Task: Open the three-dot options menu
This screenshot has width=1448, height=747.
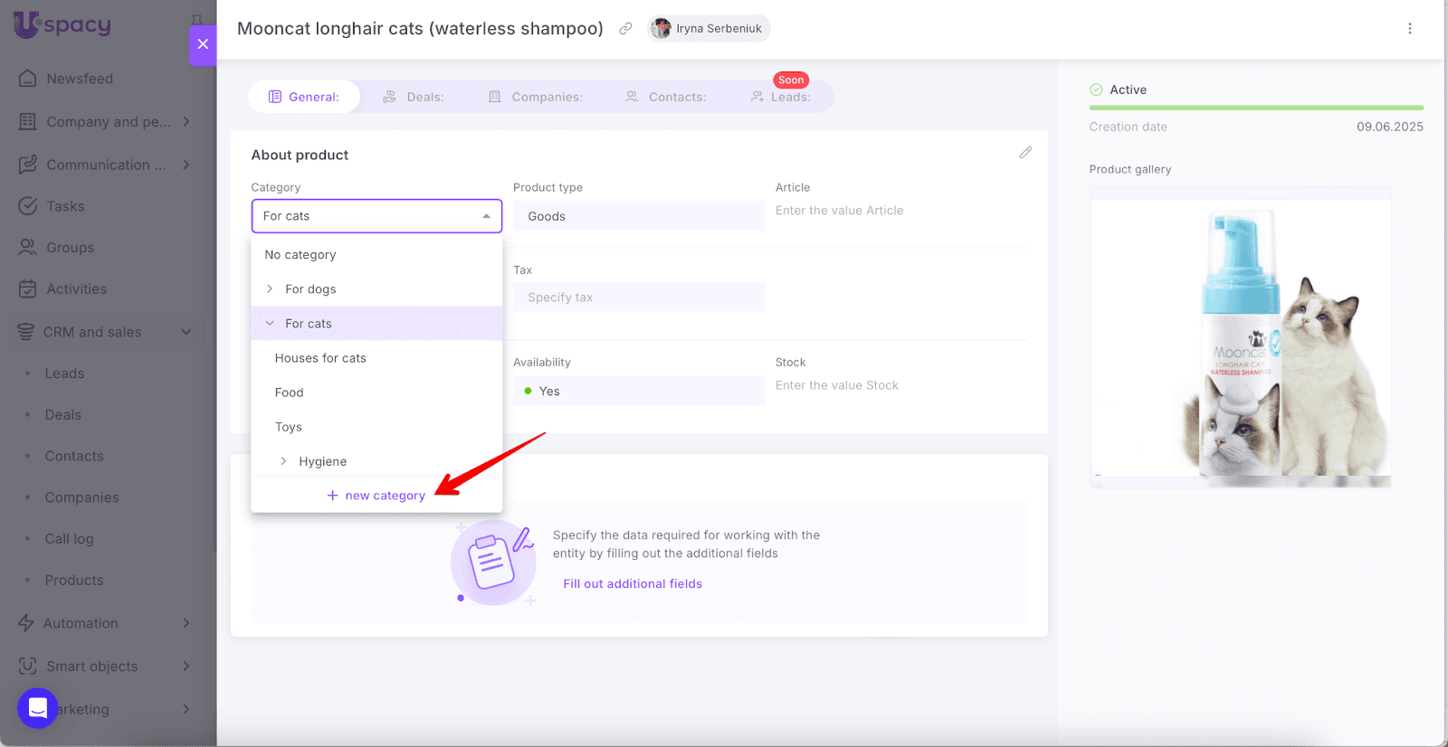Action: pos(1409,29)
